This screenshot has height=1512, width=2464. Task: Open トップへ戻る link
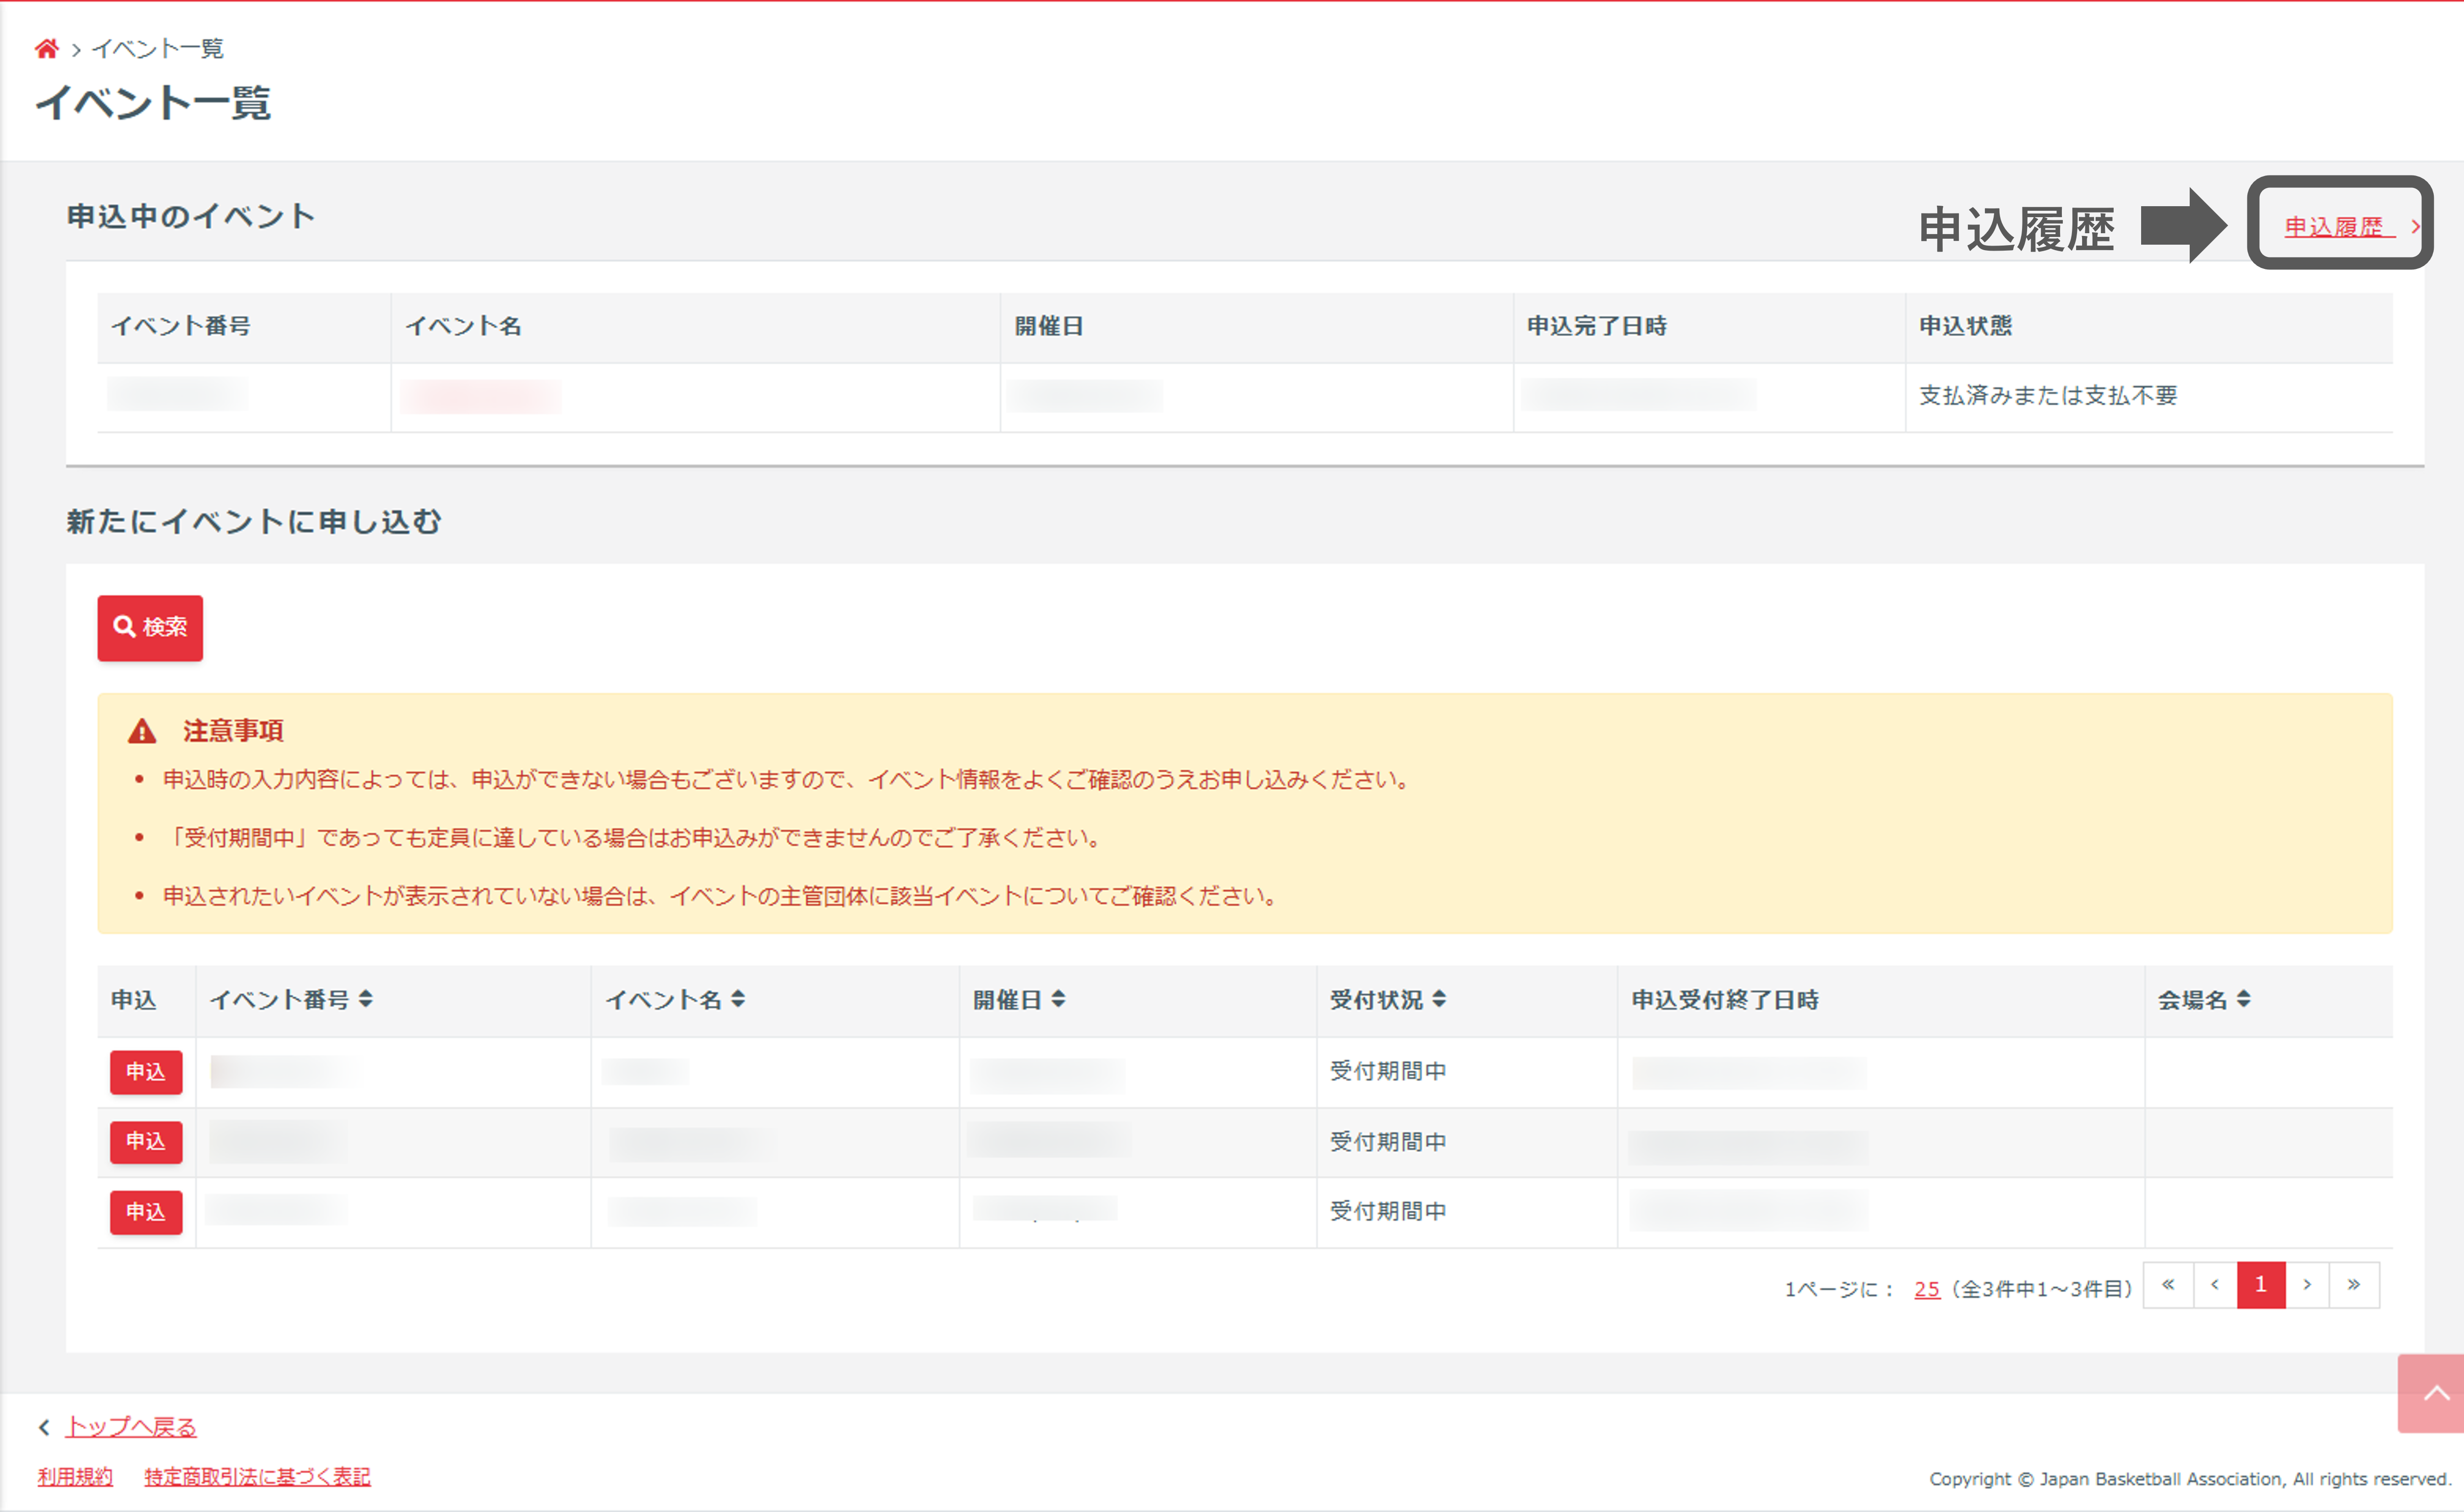(x=131, y=1426)
